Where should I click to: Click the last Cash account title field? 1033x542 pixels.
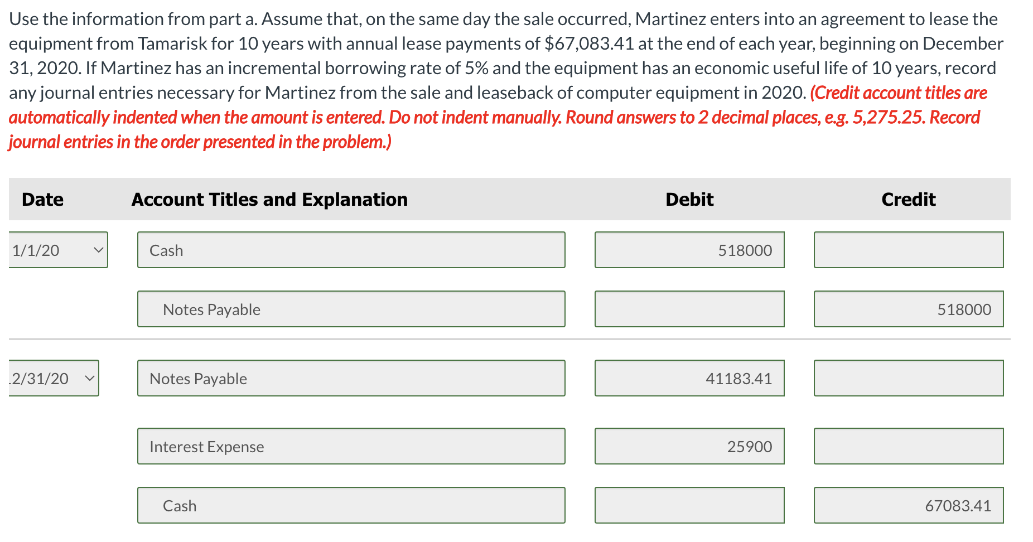click(350, 505)
